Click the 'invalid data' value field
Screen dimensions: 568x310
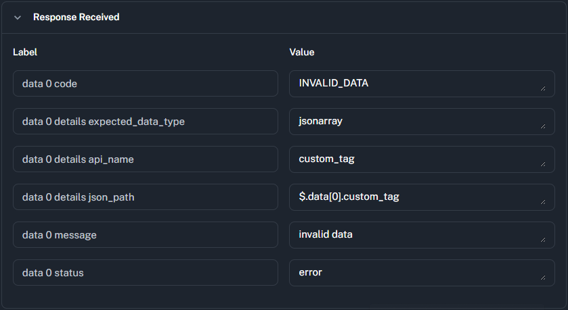[420, 235]
